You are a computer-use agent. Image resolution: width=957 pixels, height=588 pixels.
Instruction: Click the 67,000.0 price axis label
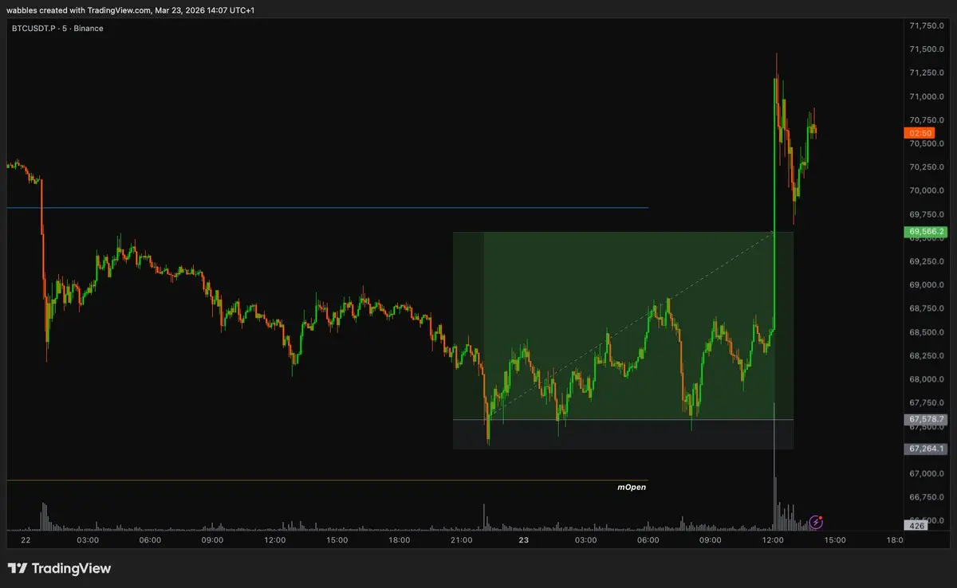[927, 473]
